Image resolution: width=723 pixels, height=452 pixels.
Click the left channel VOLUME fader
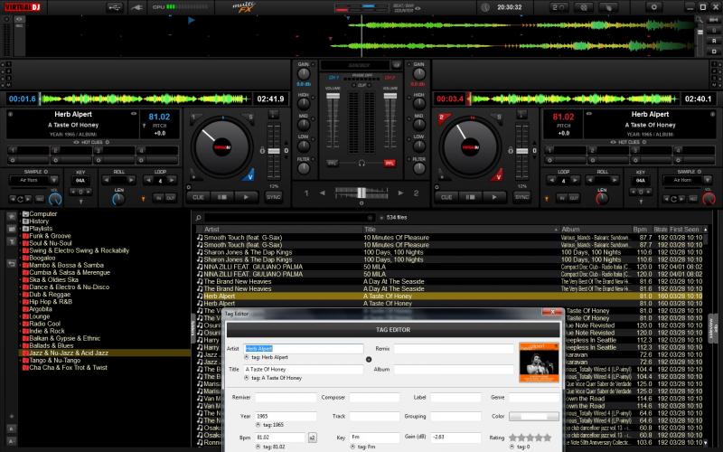tap(333, 96)
